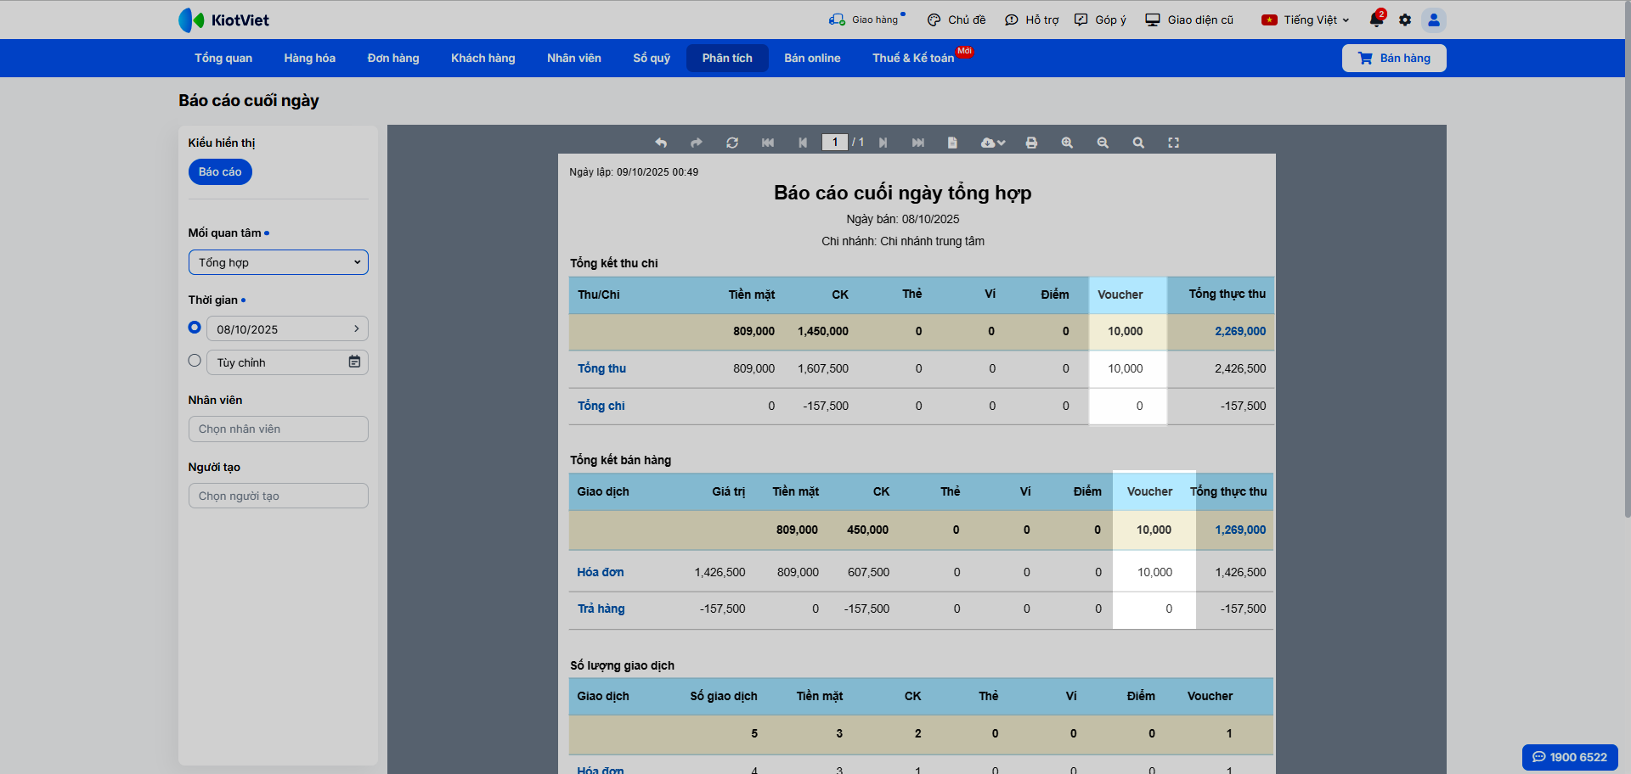
Task: Open the Hóa đơn link with 1,426,500
Action: 601,572
